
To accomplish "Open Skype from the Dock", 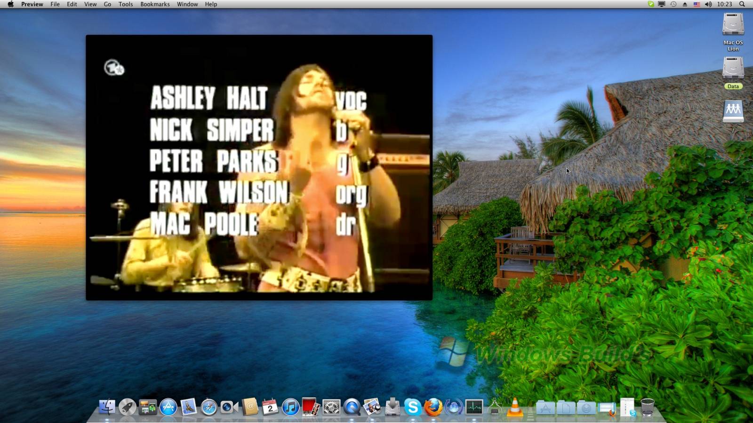I will [x=413, y=407].
